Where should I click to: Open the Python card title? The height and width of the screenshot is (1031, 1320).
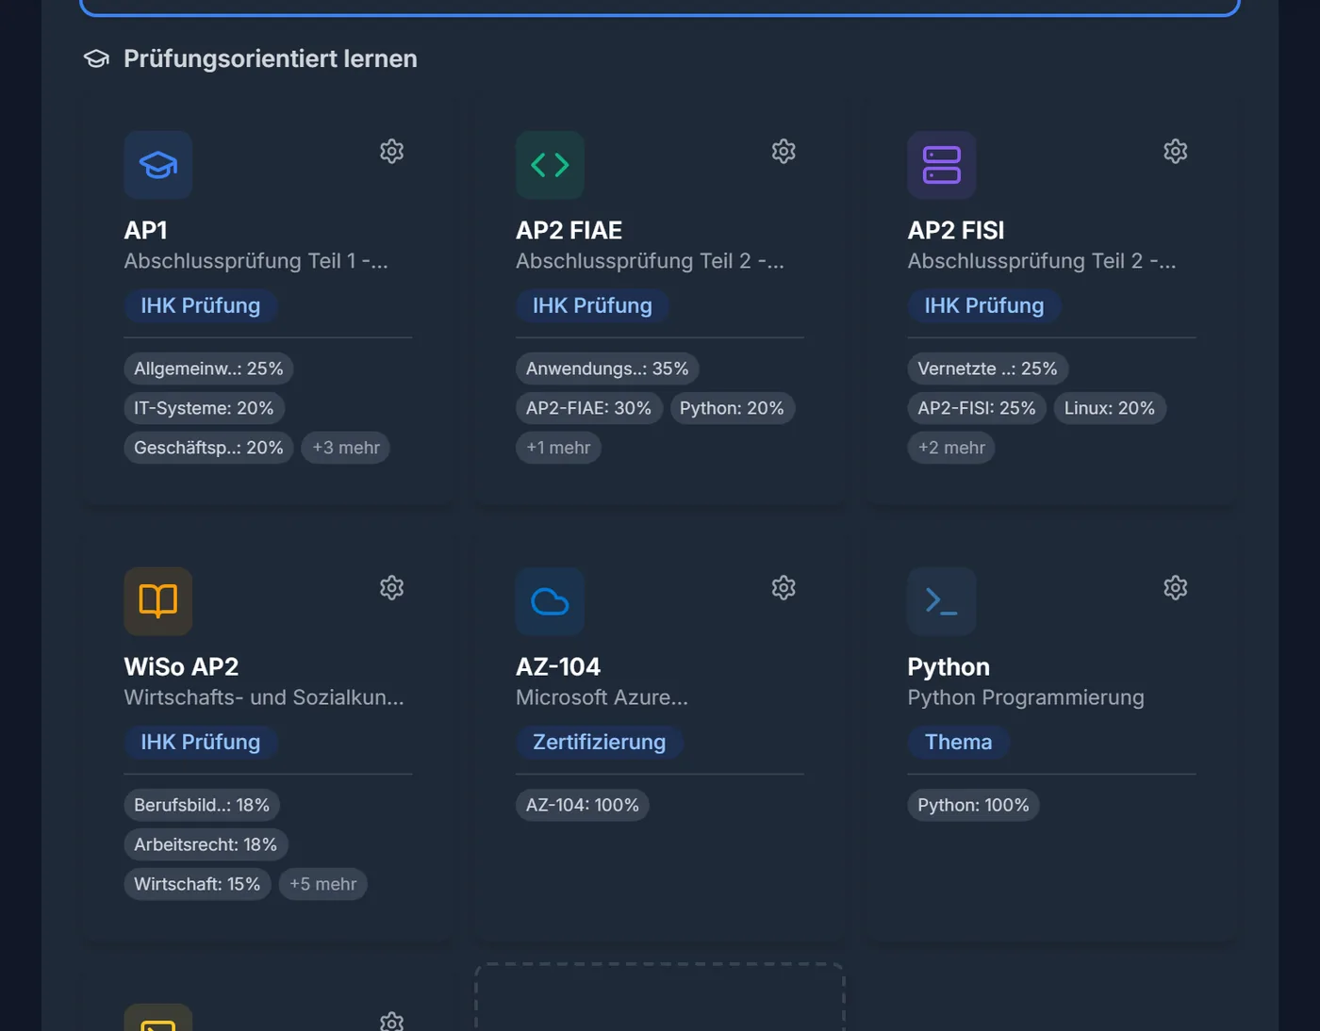click(949, 666)
